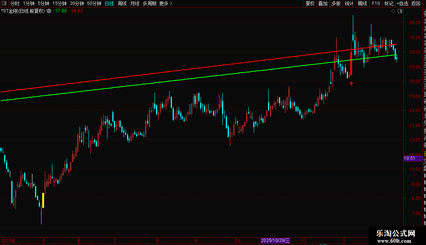Image resolution: width=426 pixels, height=245 pixels.
Task: Click the *ST金刚(日线.前复权) title text
Action: [x=23, y=11]
